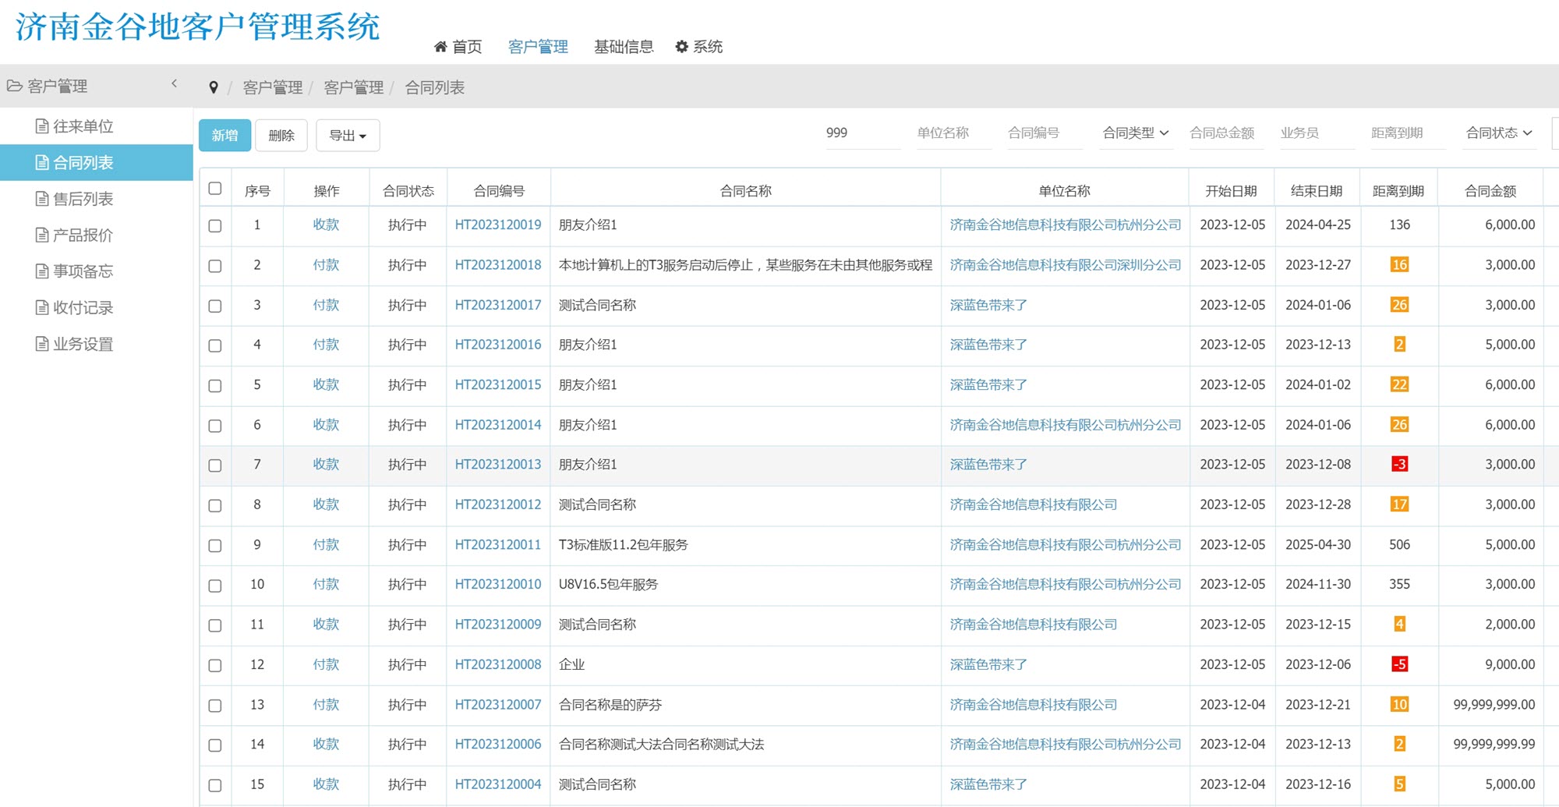Open contract number HT2023120012
The height and width of the screenshot is (807, 1559).
click(x=498, y=504)
